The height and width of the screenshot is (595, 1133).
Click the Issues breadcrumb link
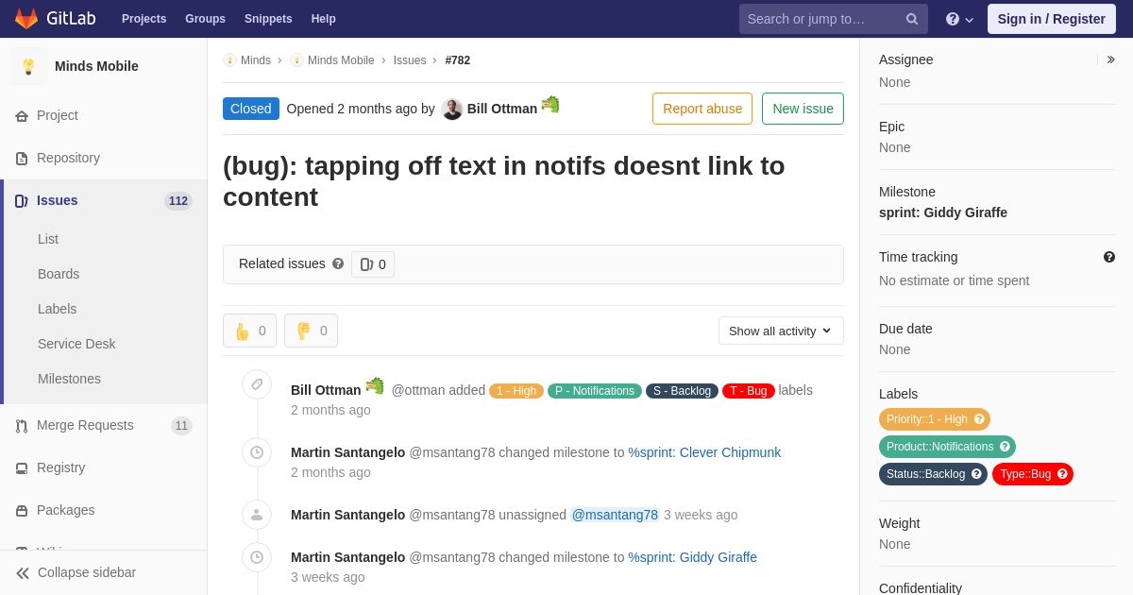click(x=410, y=60)
